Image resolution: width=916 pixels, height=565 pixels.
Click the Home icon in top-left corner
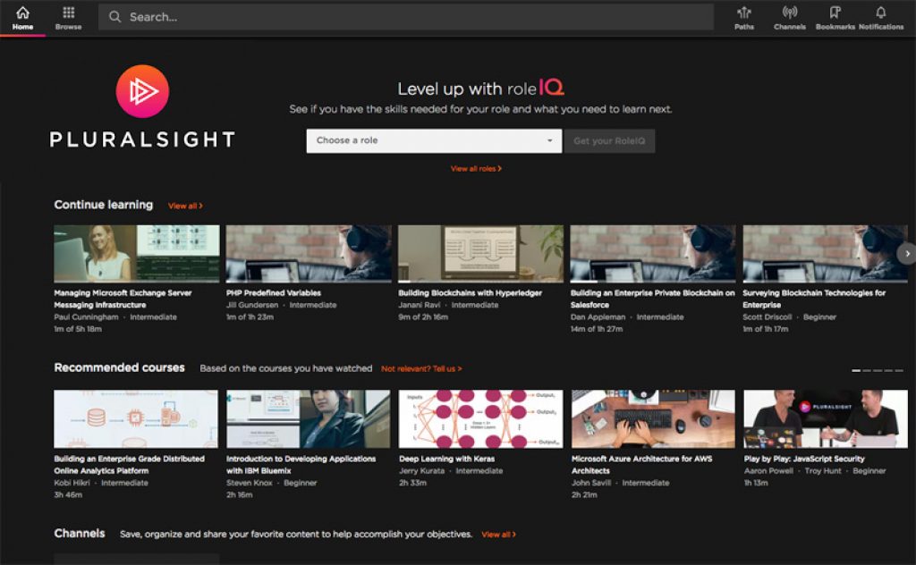[x=24, y=11]
